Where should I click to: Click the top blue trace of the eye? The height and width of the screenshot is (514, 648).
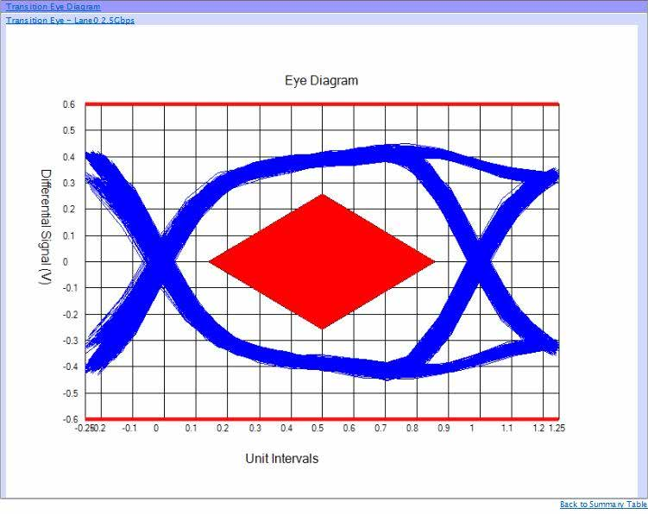(323, 159)
